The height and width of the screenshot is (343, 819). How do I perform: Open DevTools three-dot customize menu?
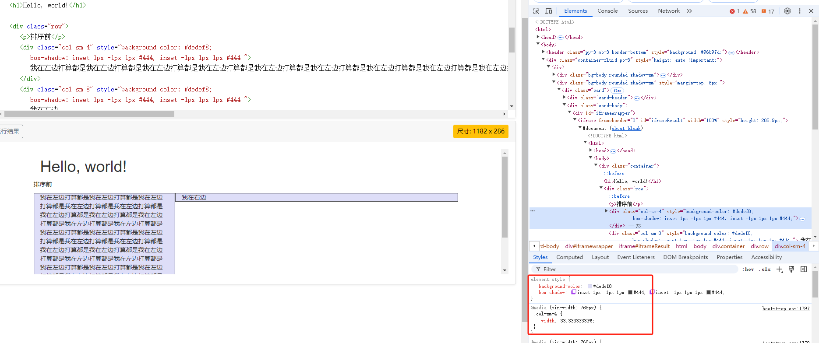click(800, 11)
